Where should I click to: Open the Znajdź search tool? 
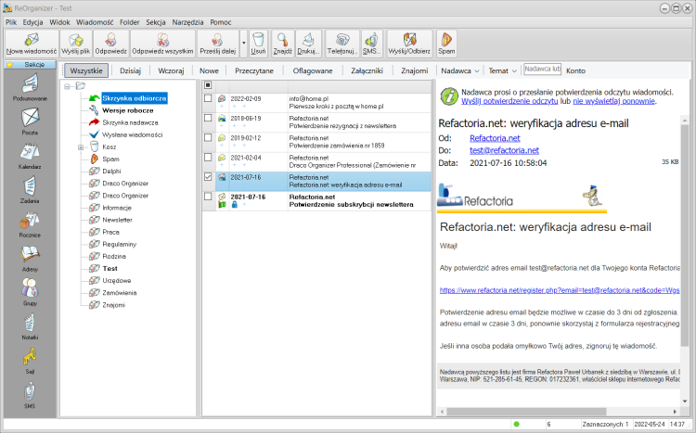click(x=283, y=44)
